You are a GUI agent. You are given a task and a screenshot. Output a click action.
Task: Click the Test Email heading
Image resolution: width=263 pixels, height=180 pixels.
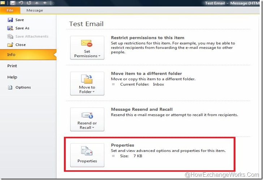tap(86, 24)
